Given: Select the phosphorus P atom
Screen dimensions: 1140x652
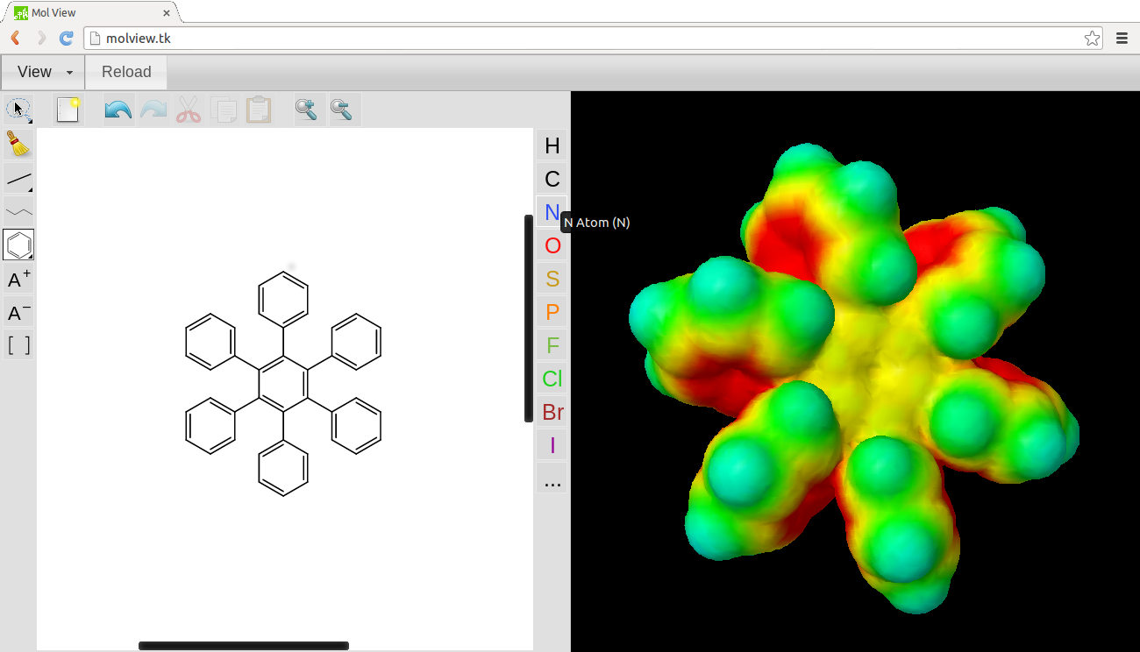Looking at the screenshot, I should (x=552, y=312).
